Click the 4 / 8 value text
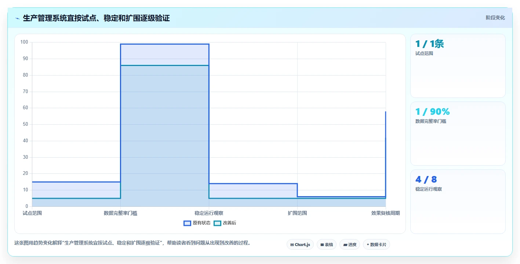The width and height of the screenshot is (520, 264). click(426, 180)
